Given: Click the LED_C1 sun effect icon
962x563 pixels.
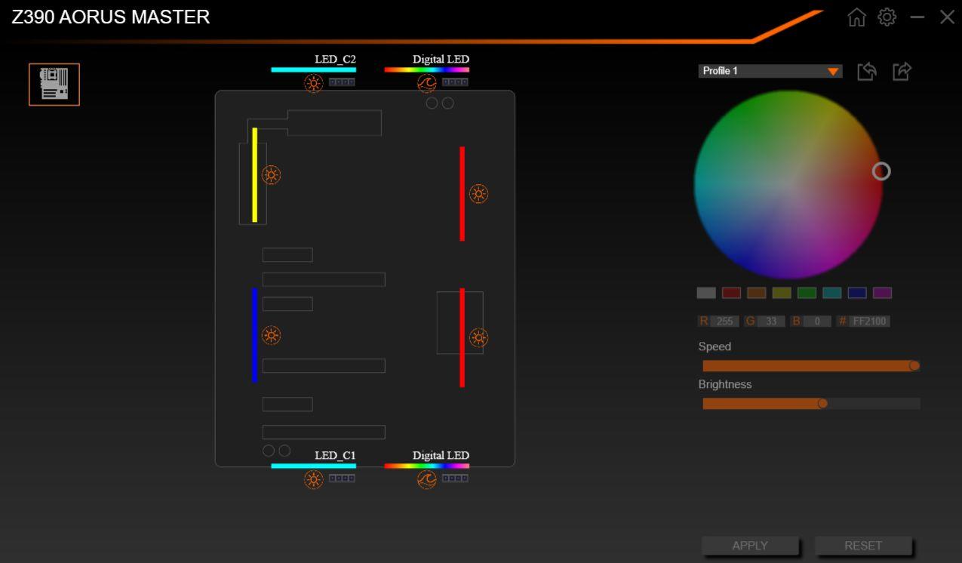Looking at the screenshot, I should tap(314, 479).
